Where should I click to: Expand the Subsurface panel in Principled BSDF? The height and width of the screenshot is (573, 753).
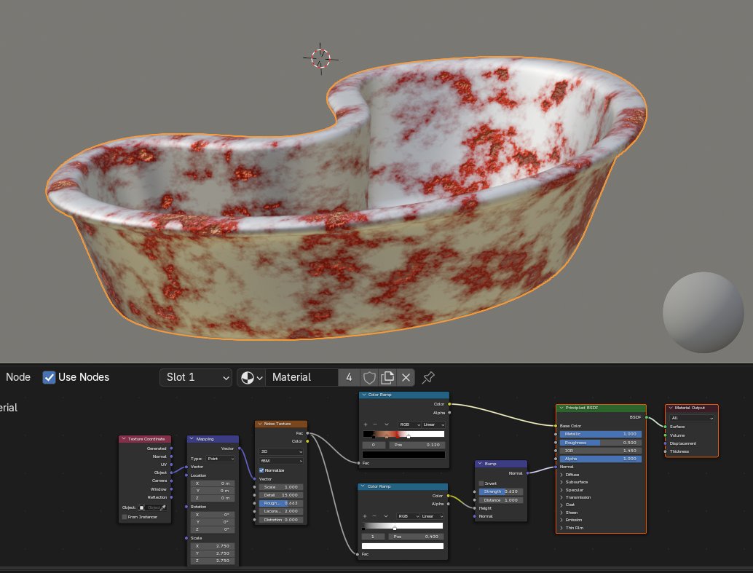[561, 482]
